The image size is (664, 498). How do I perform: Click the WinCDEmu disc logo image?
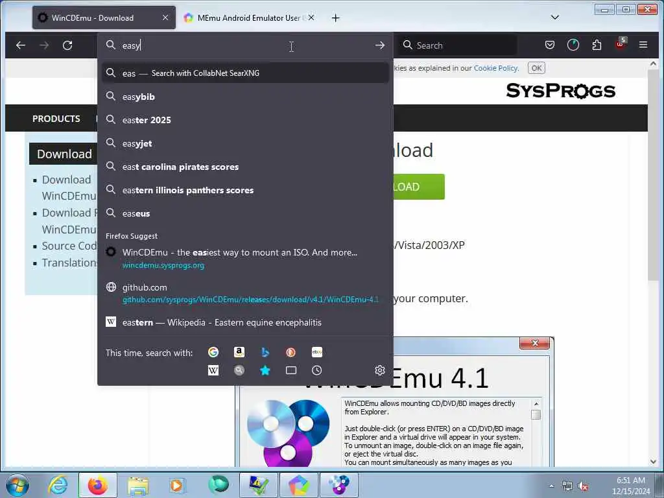[x=289, y=433]
